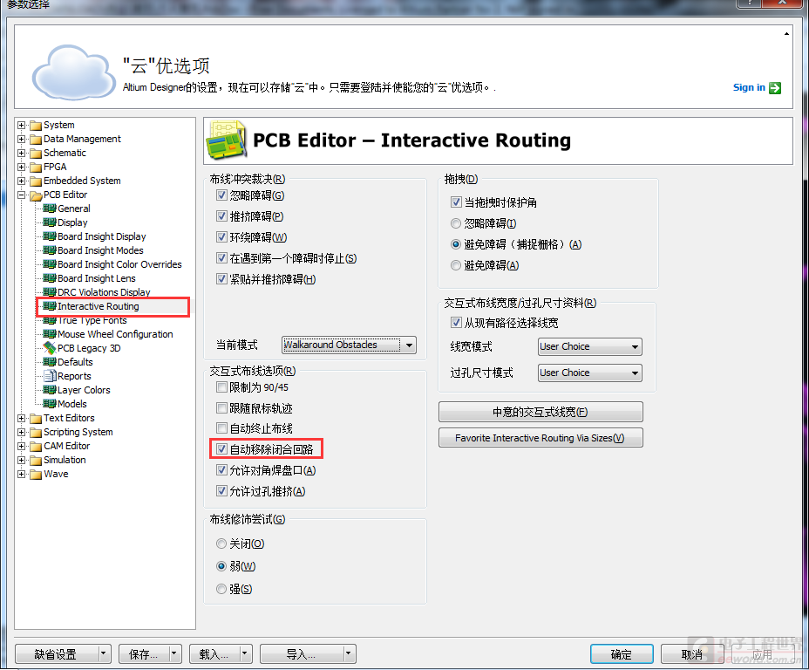Select the 避免障碍(A) radio button
809x670 pixels.
click(456, 265)
